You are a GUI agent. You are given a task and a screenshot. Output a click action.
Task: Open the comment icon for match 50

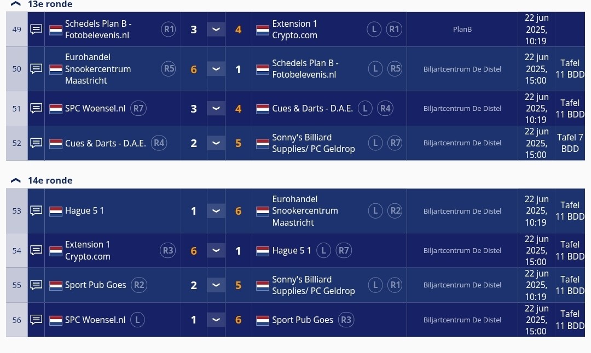tap(36, 69)
